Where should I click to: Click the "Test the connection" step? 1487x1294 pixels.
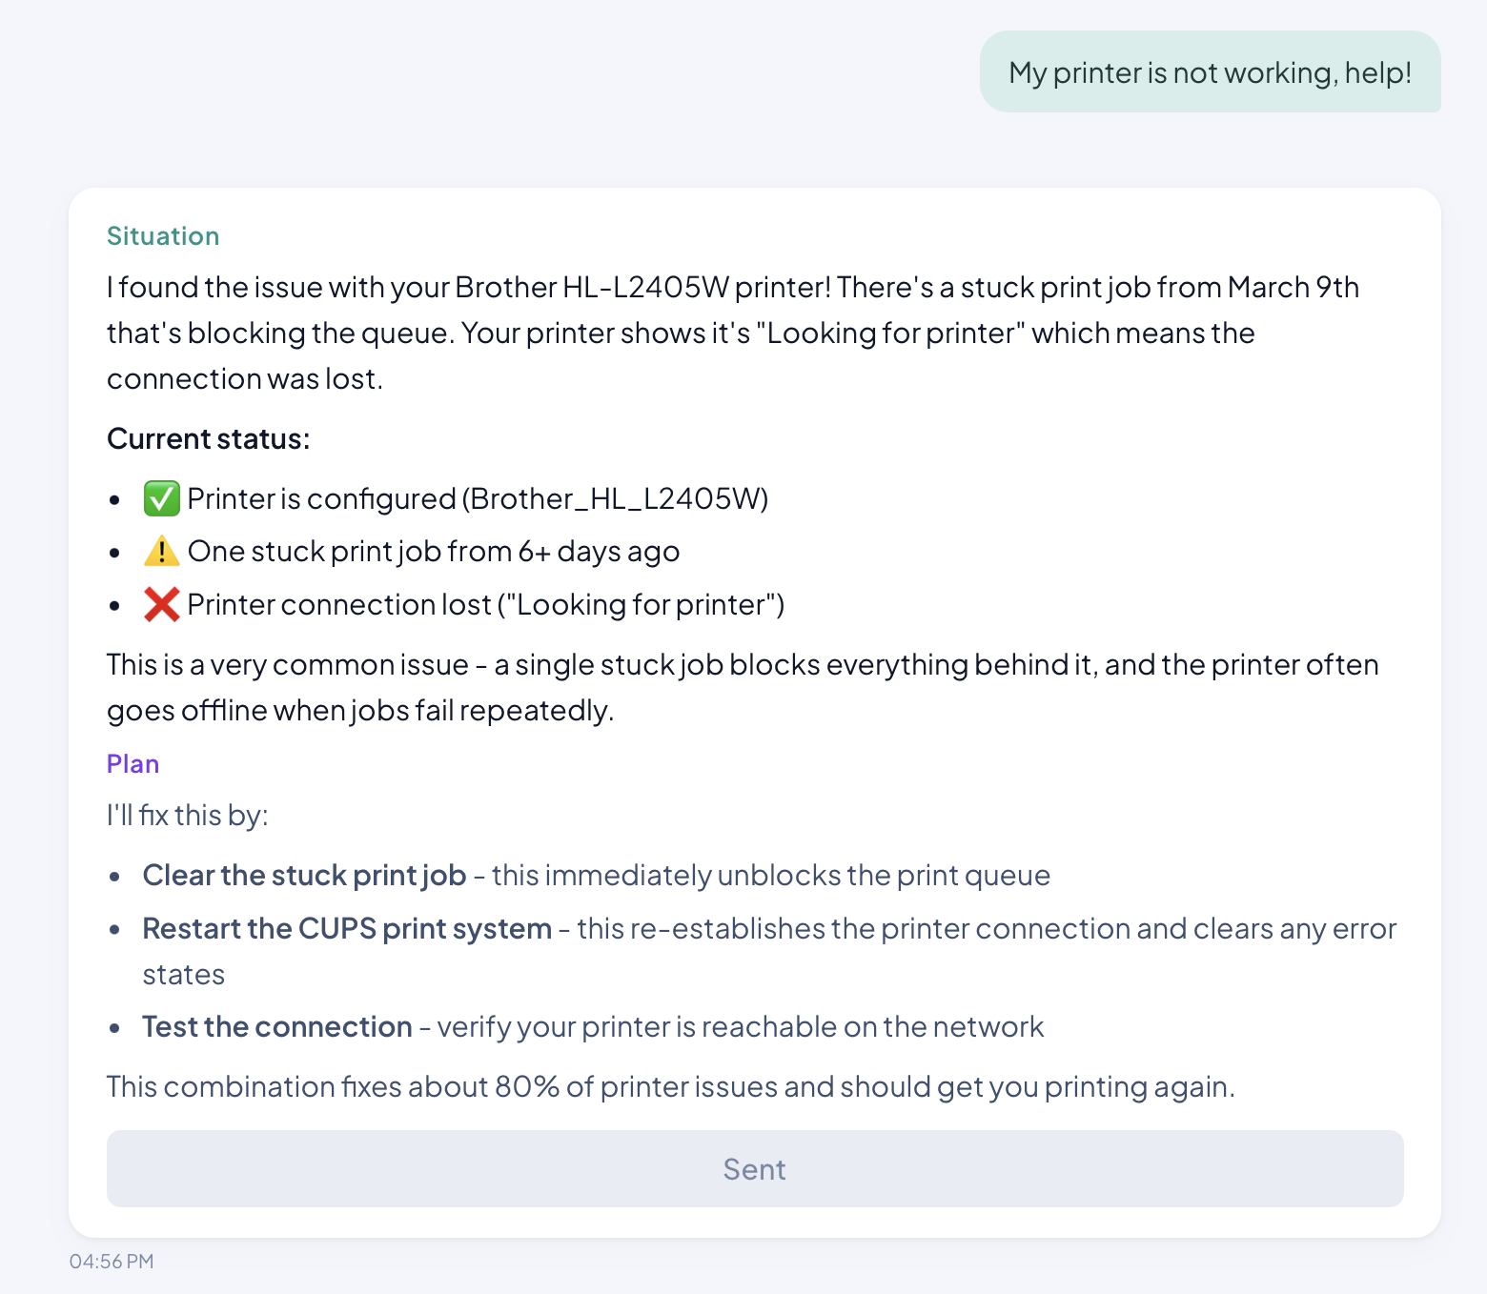point(277,1026)
